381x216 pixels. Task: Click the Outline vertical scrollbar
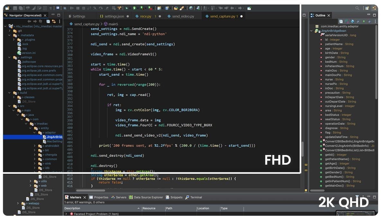pos(376,62)
